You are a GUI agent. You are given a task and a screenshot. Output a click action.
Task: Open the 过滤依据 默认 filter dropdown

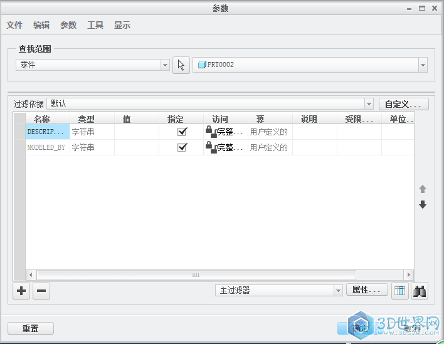click(369, 104)
